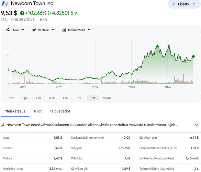Viewport: 201px width, 172px height.
Task: Select the YTD time range
Action: pos(65,98)
